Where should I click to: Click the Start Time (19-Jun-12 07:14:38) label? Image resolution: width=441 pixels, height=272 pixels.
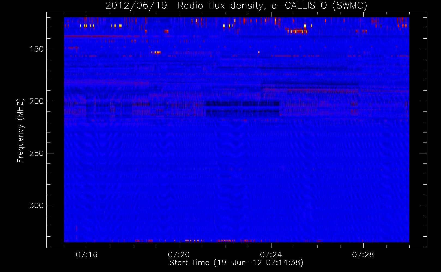click(x=236, y=263)
